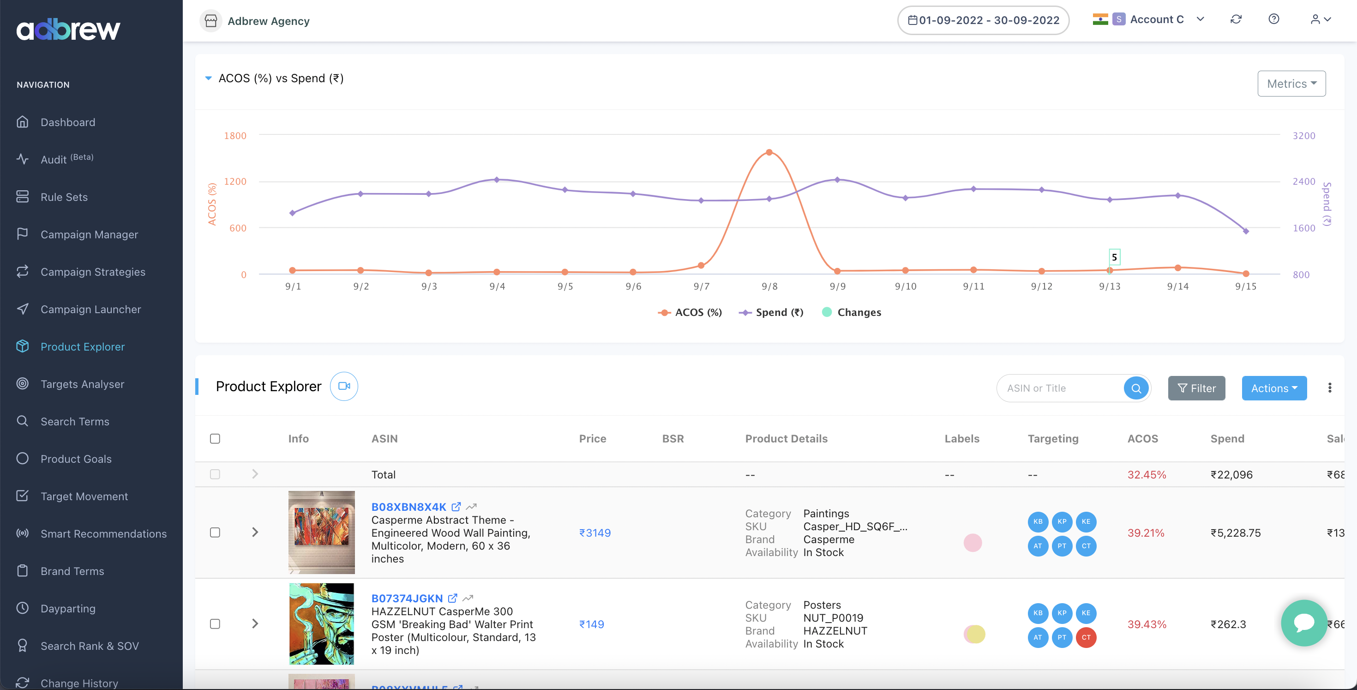Click the Rule Sets server icon

point(22,197)
